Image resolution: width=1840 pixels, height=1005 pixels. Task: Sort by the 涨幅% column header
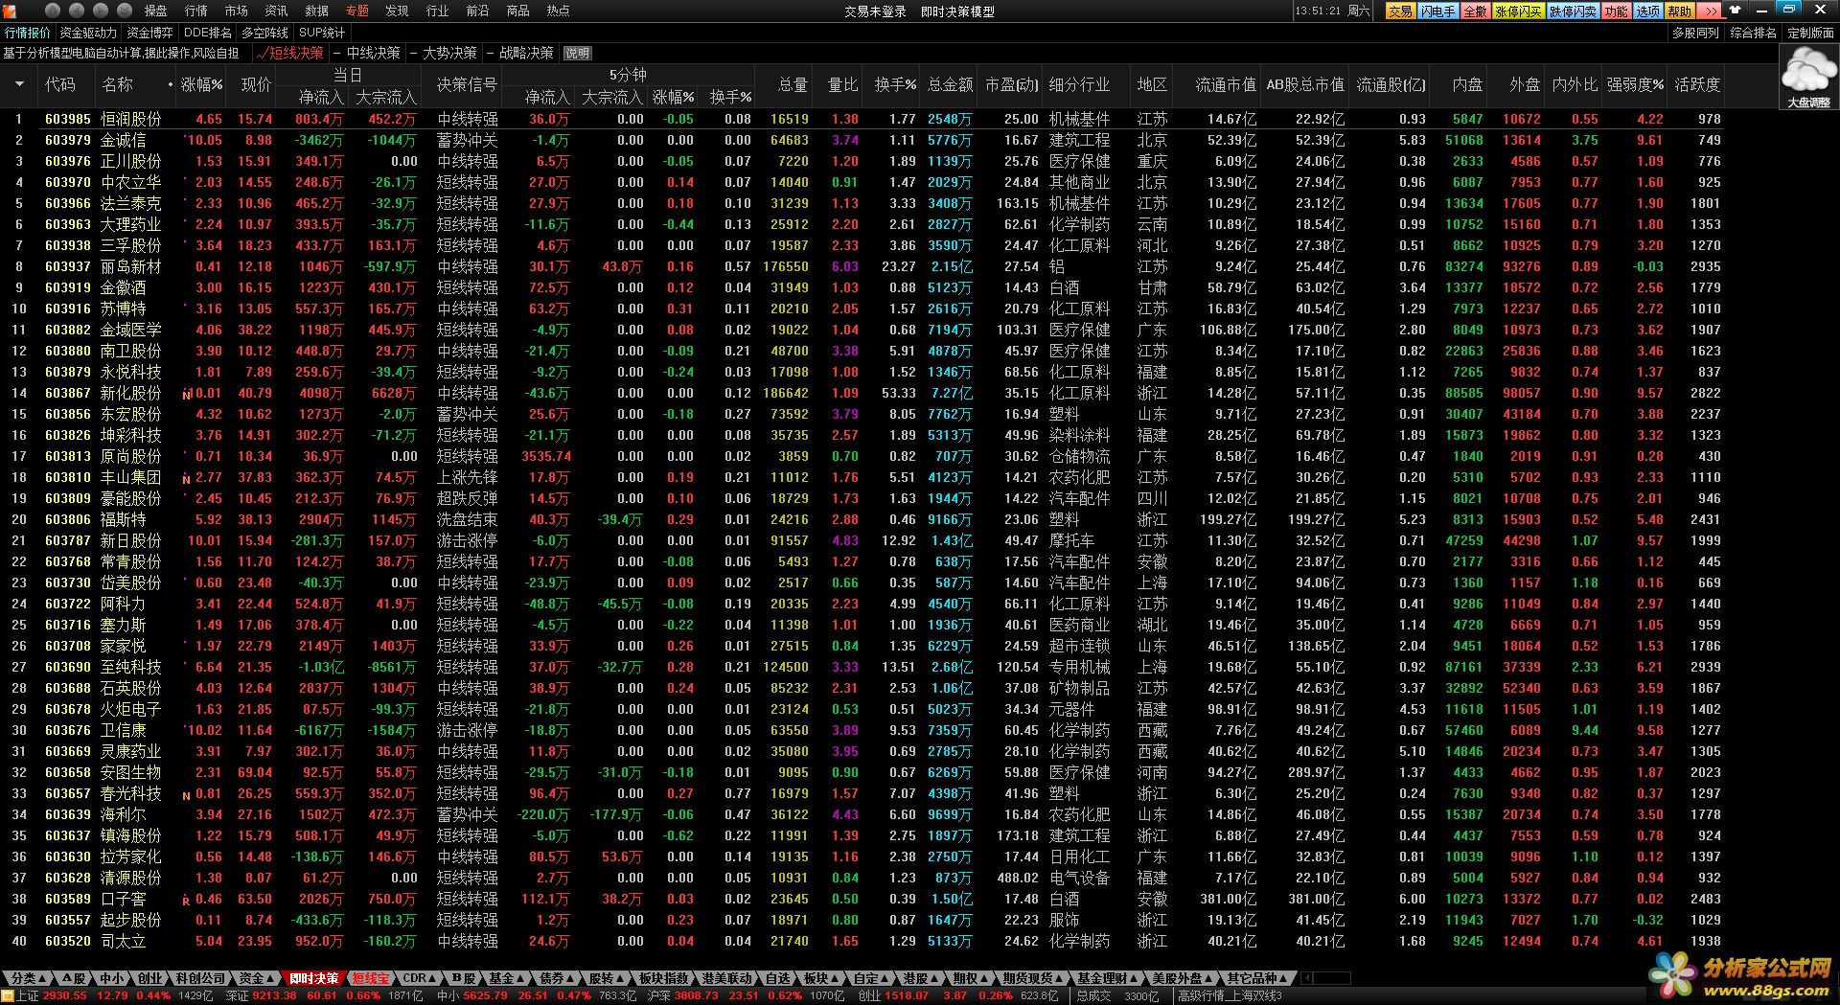pyautogui.click(x=201, y=84)
